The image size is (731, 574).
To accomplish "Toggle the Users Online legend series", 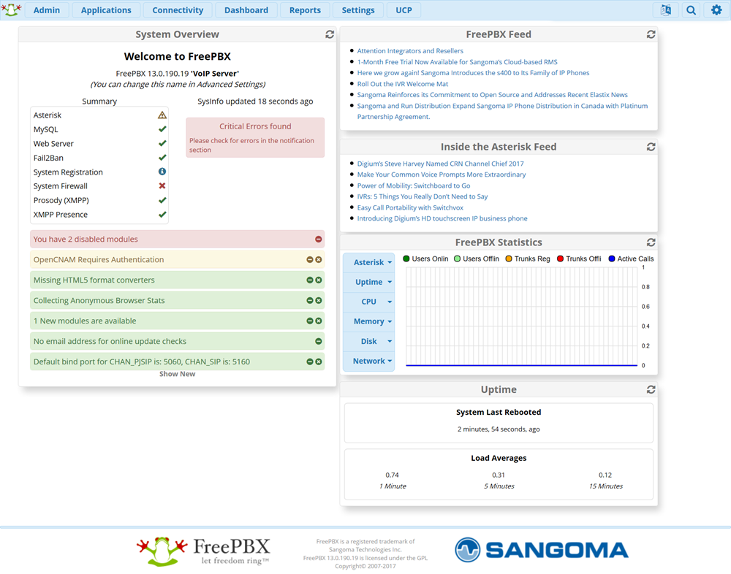I will pyautogui.click(x=425, y=259).
